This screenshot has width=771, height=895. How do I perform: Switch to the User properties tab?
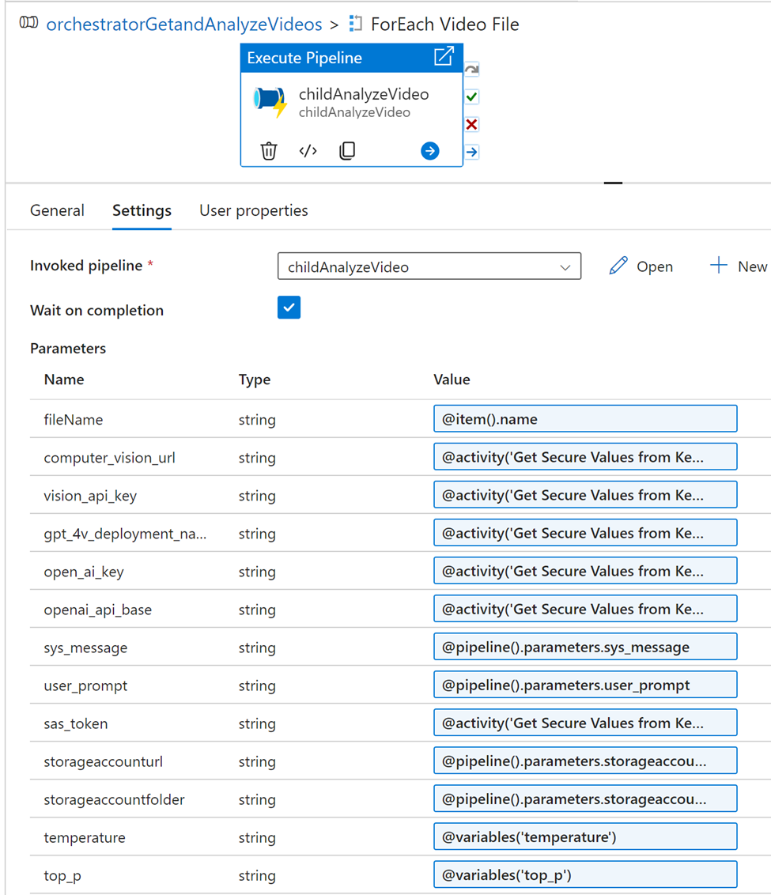coord(253,210)
